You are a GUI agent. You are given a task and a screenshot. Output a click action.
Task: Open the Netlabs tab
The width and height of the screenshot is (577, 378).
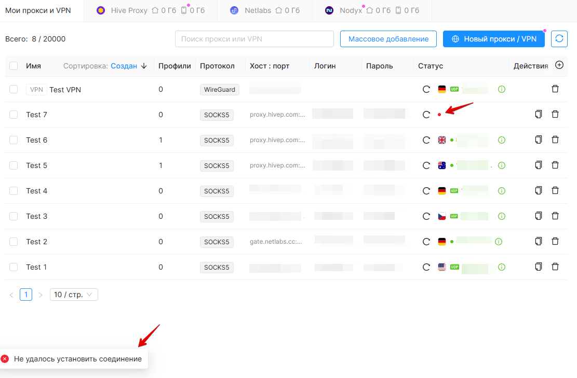point(264,11)
